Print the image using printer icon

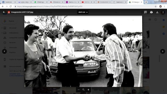click(151, 12)
